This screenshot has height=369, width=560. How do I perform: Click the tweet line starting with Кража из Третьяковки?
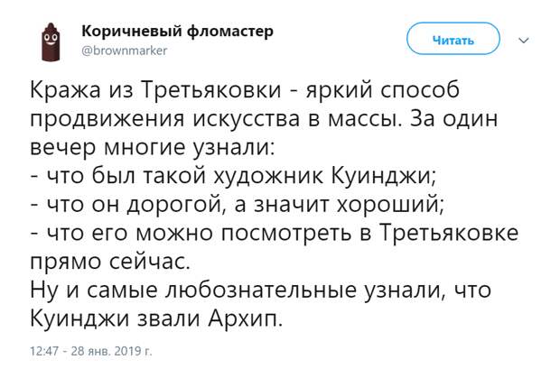click(x=245, y=90)
